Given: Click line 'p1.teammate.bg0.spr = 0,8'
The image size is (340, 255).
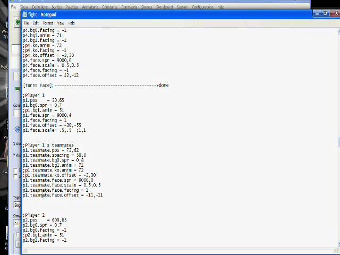Looking at the screenshot, I should (53, 160).
